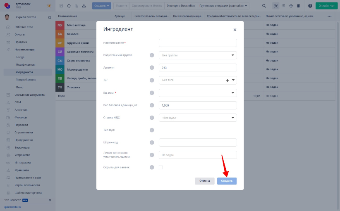
Task: Click the save diskette icon in toolbar
Action: [x=61, y=6]
